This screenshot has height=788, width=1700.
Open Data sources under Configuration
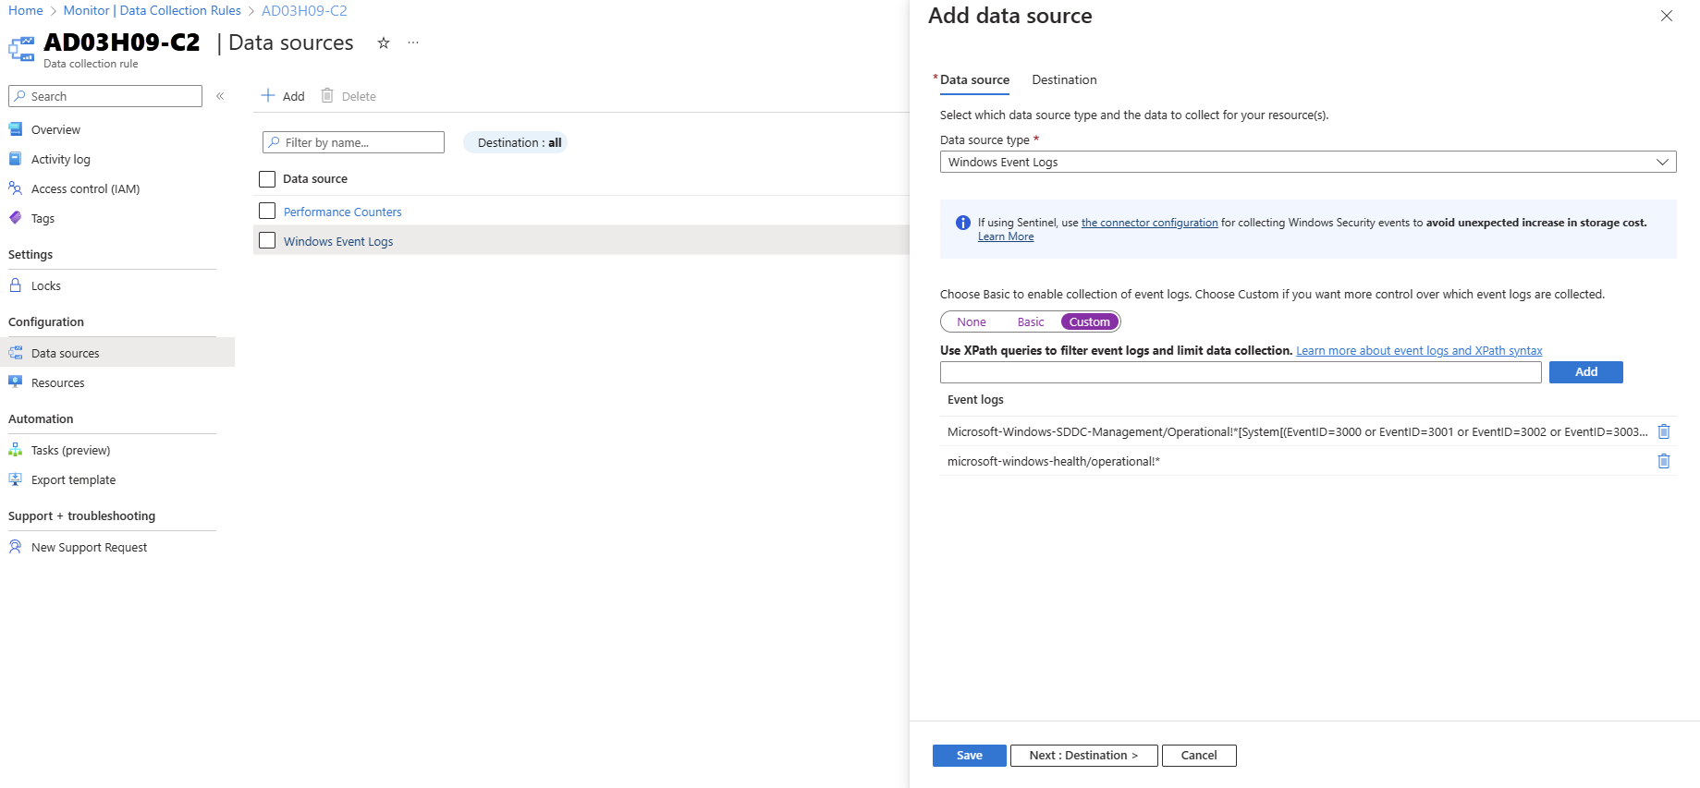66,353
